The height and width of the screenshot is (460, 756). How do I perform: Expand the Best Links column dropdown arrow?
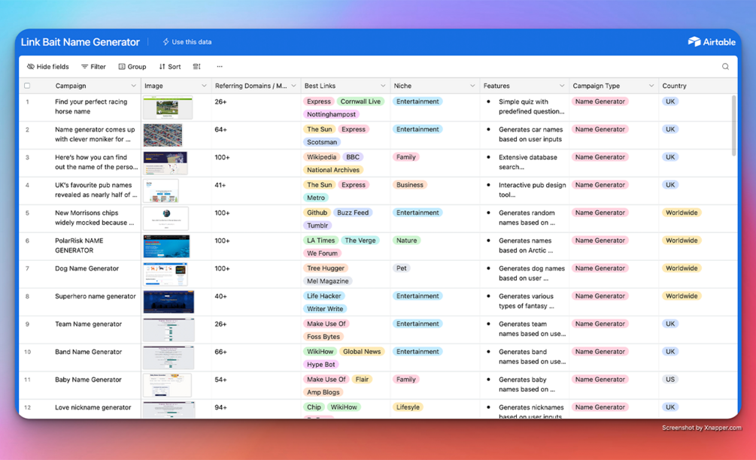pyautogui.click(x=383, y=86)
